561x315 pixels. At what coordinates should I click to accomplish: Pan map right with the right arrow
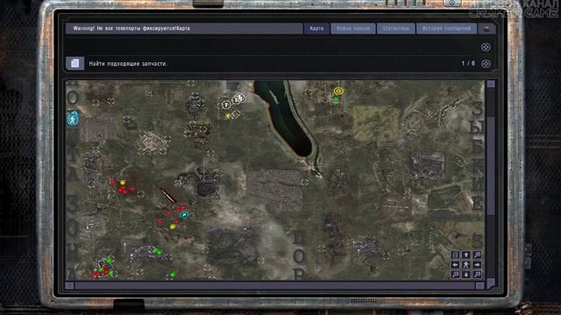tap(477, 264)
